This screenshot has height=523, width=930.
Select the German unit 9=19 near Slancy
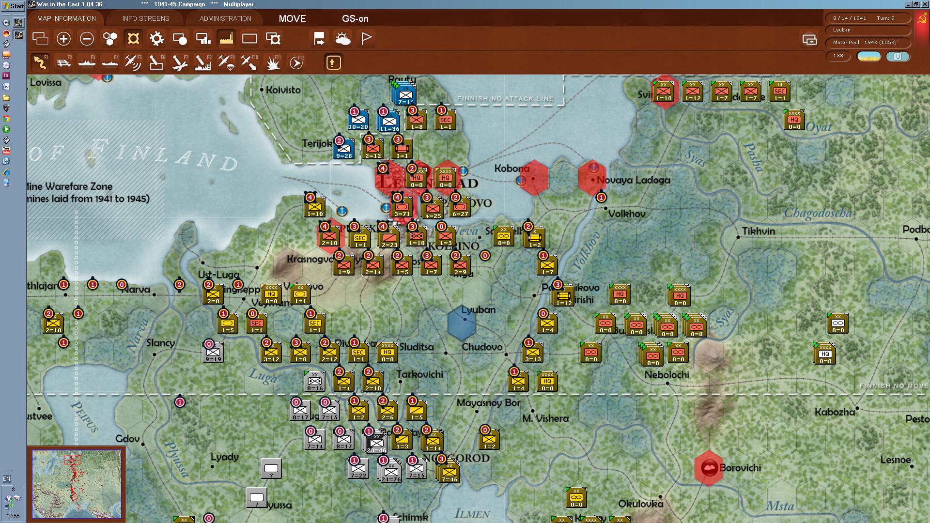[x=213, y=352]
